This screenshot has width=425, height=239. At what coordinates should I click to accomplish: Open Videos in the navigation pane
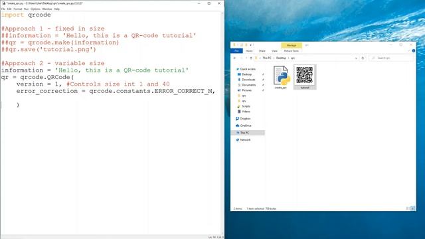[x=246, y=112]
